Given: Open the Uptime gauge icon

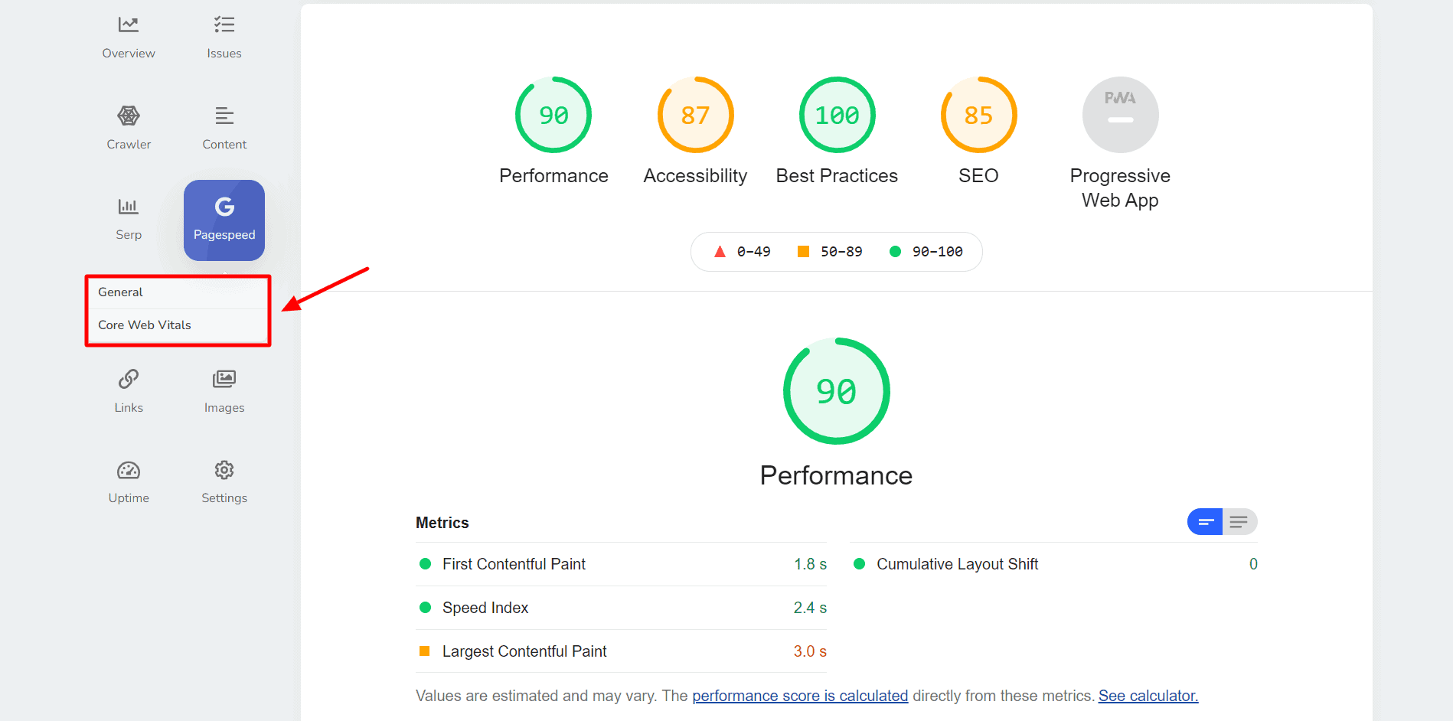Looking at the screenshot, I should click(129, 470).
